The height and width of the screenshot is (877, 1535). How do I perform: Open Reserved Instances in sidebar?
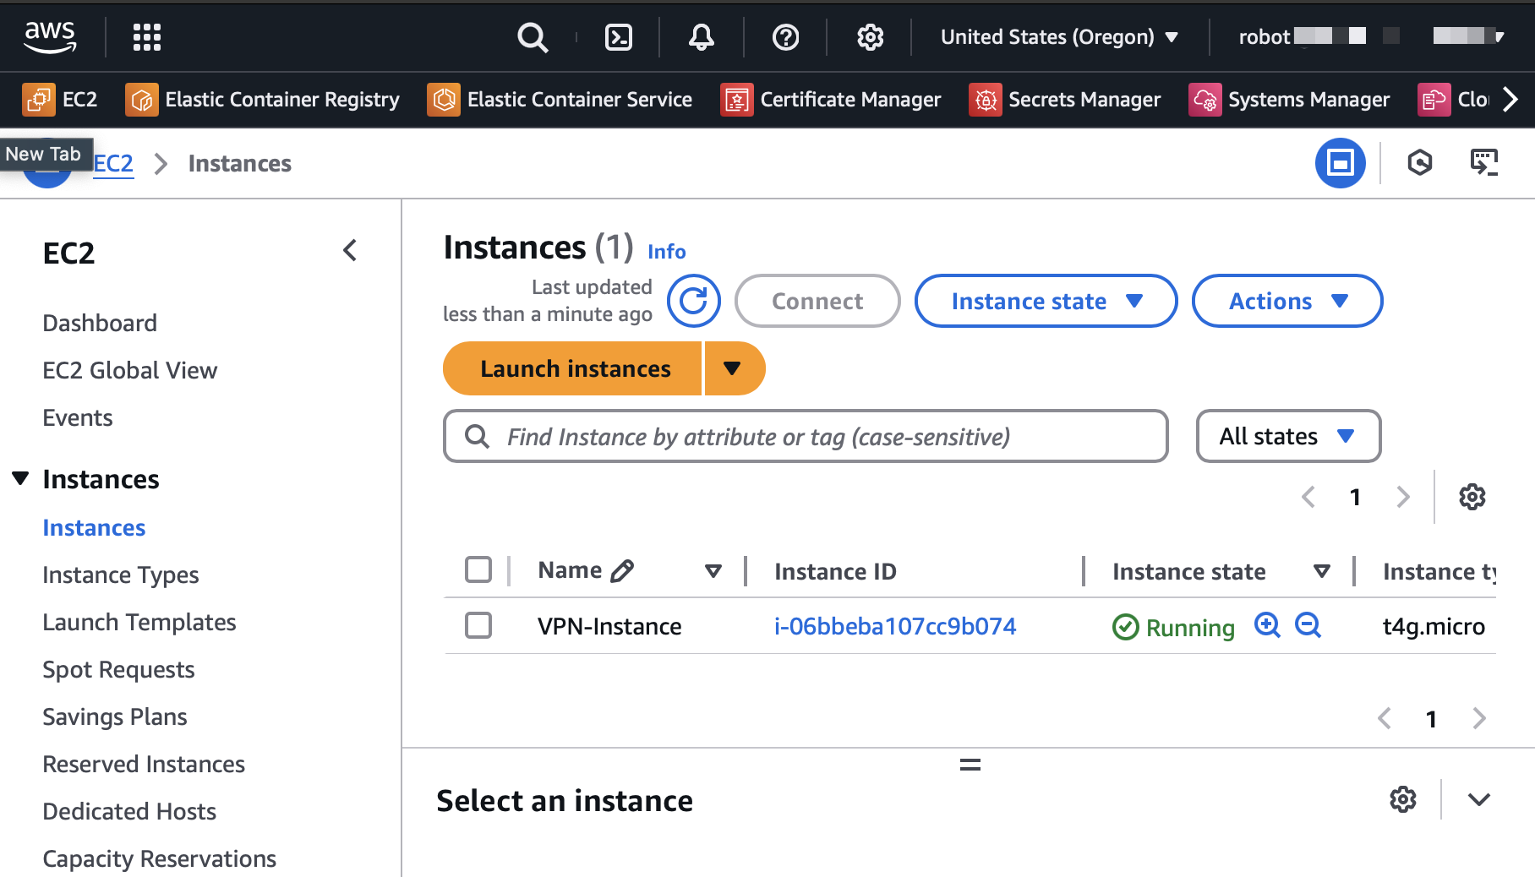[144, 764]
